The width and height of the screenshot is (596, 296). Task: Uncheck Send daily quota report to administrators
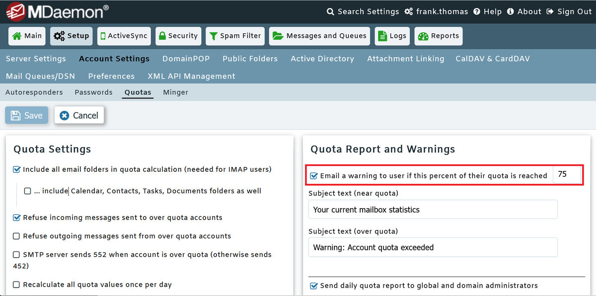(314, 286)
